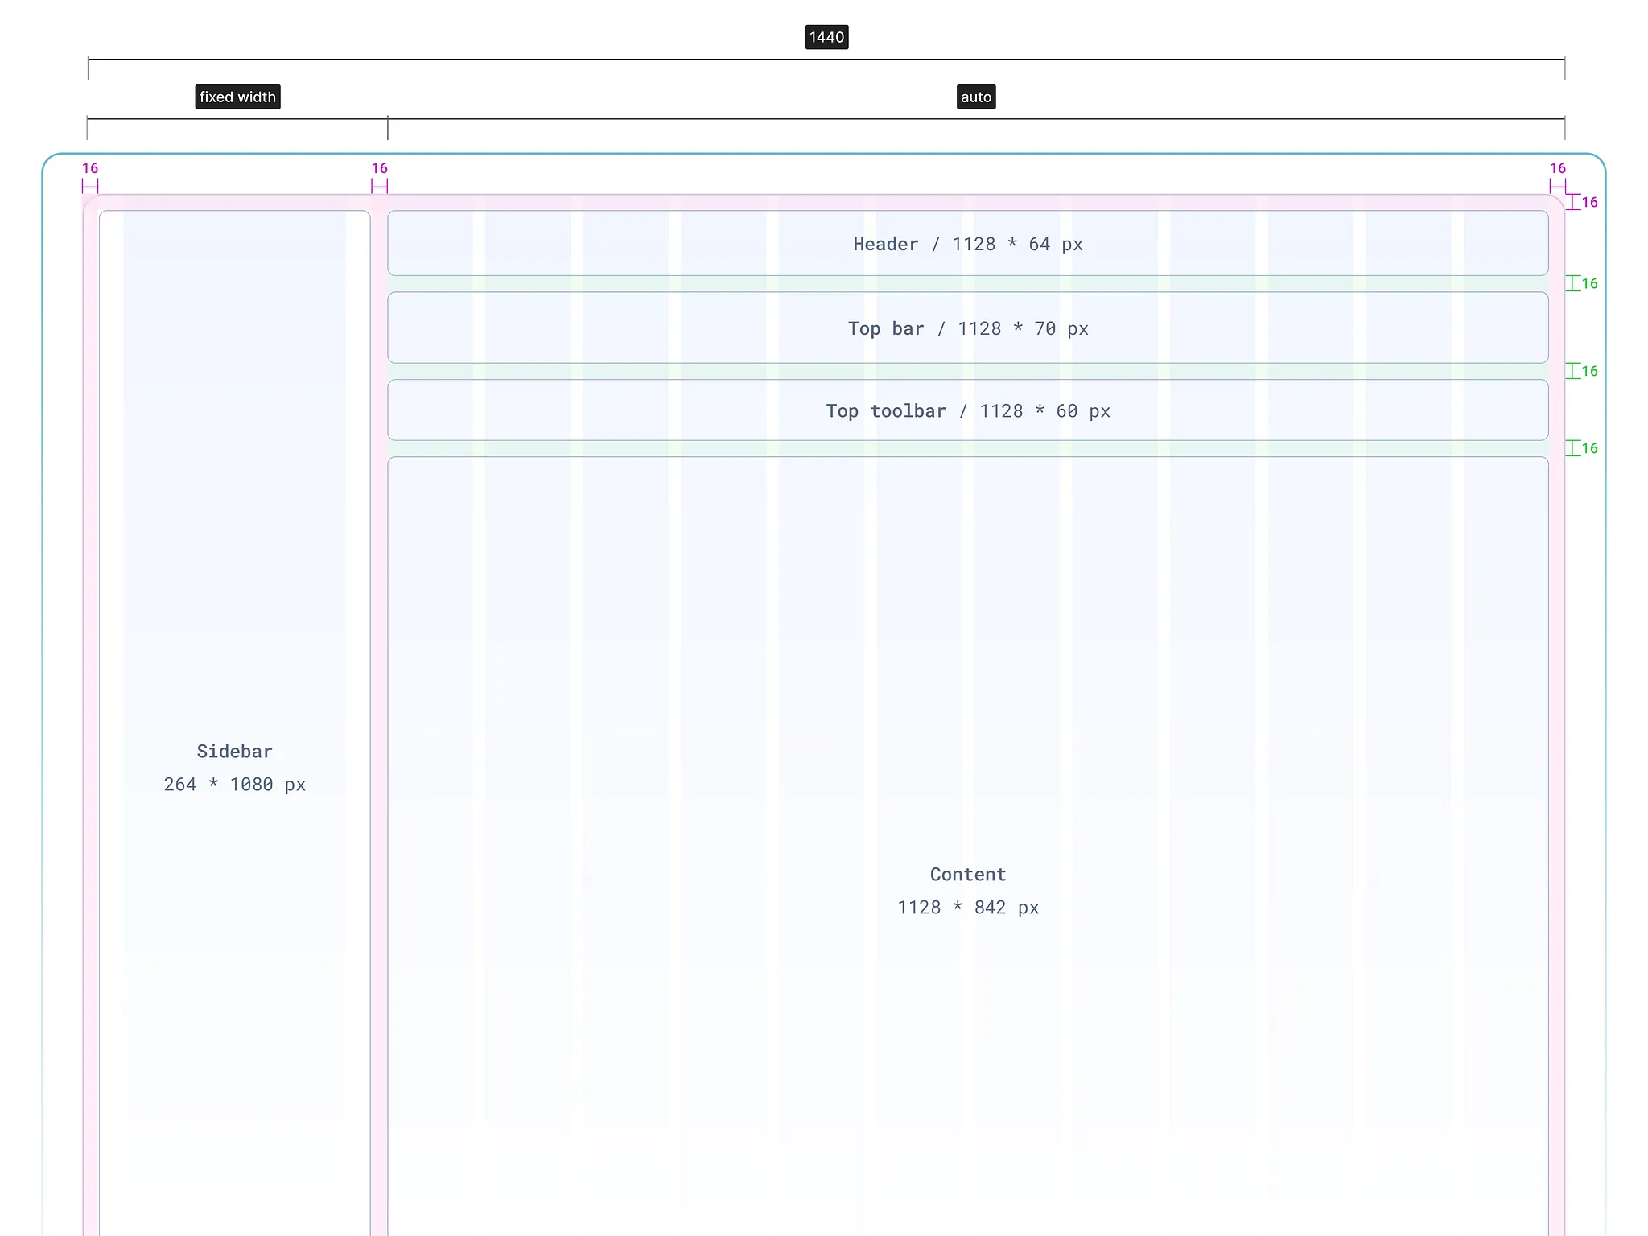
Task: Click the magenta 16 marker between sidebar and header
Action: pyautogui.click(x=379, y=169)
